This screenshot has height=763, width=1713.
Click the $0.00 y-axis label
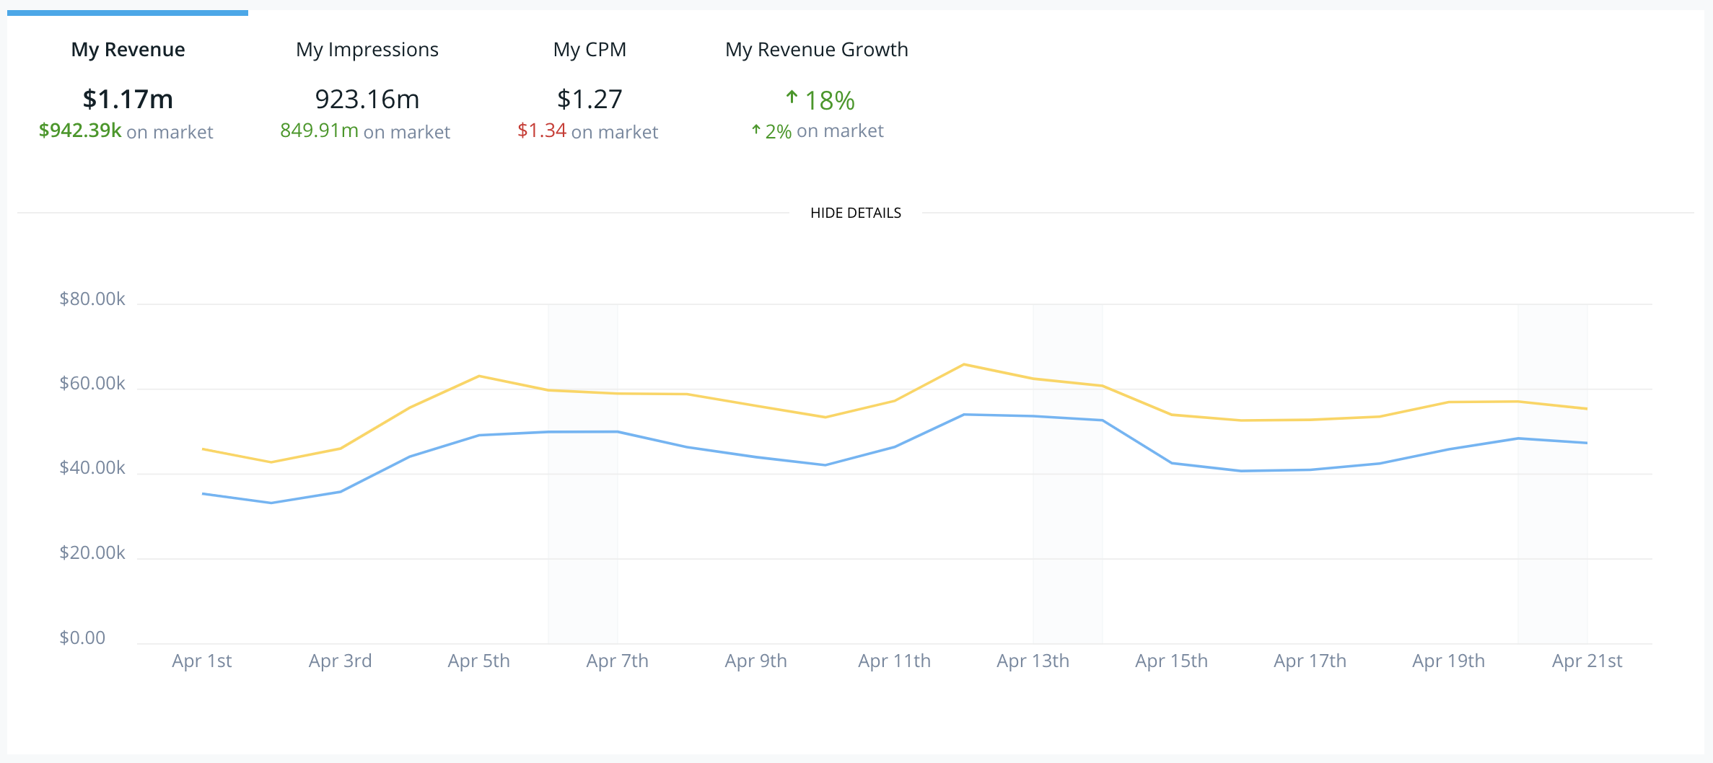[82, 638]
